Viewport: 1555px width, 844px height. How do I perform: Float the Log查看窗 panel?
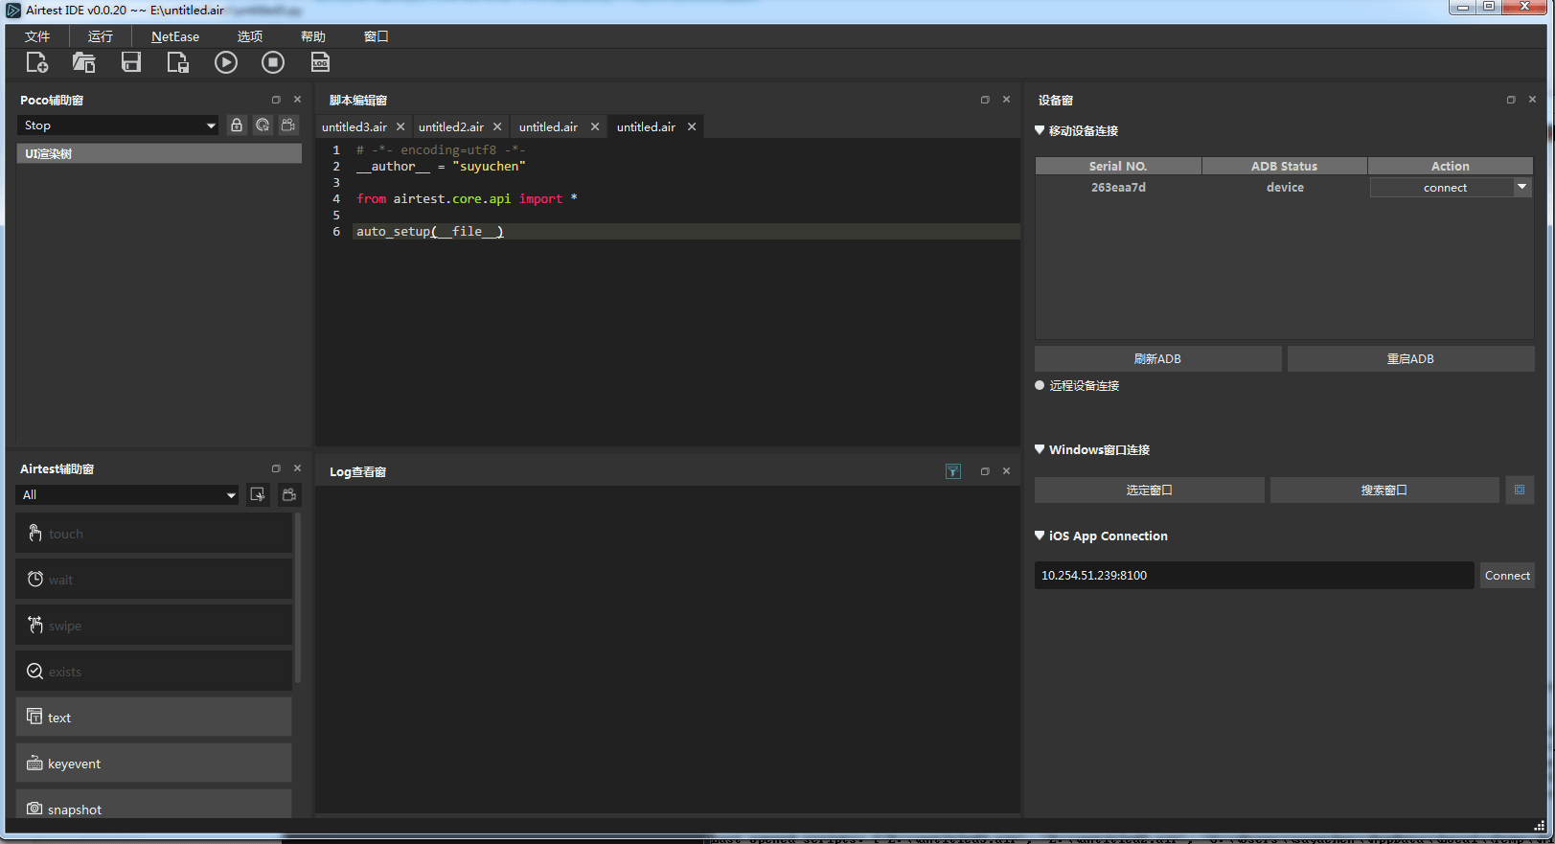[985, 471]
